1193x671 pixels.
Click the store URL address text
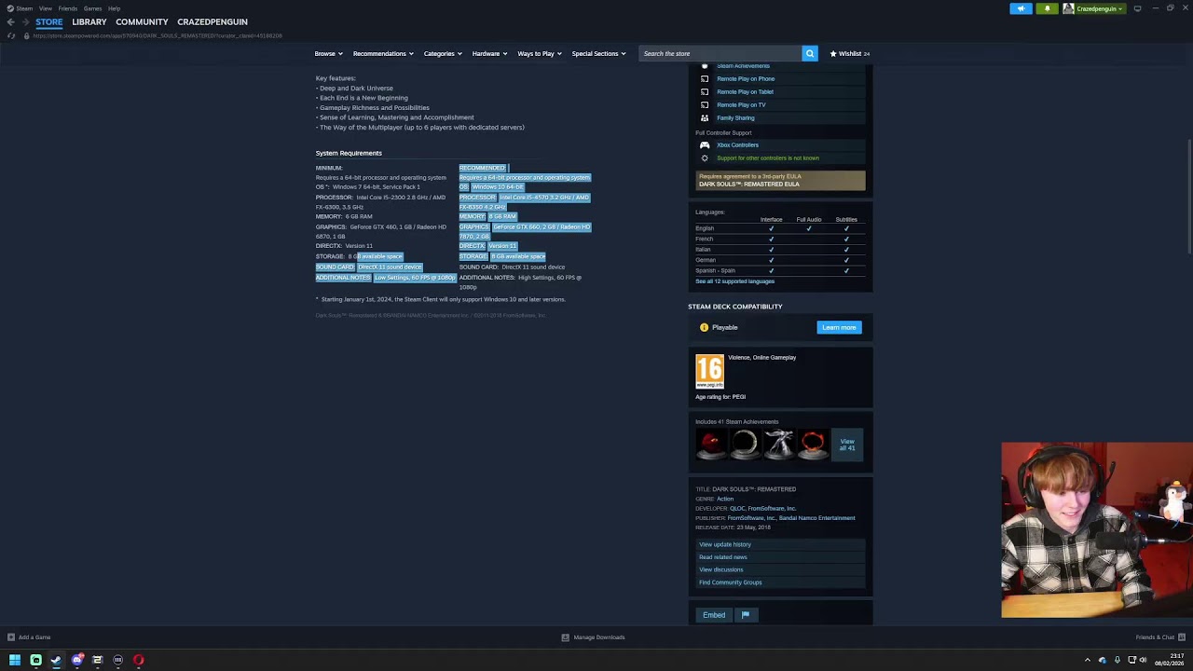tap(158, 35)
